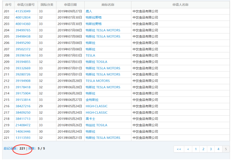
Task: Open application number 39498438
Action: [23, 36]
